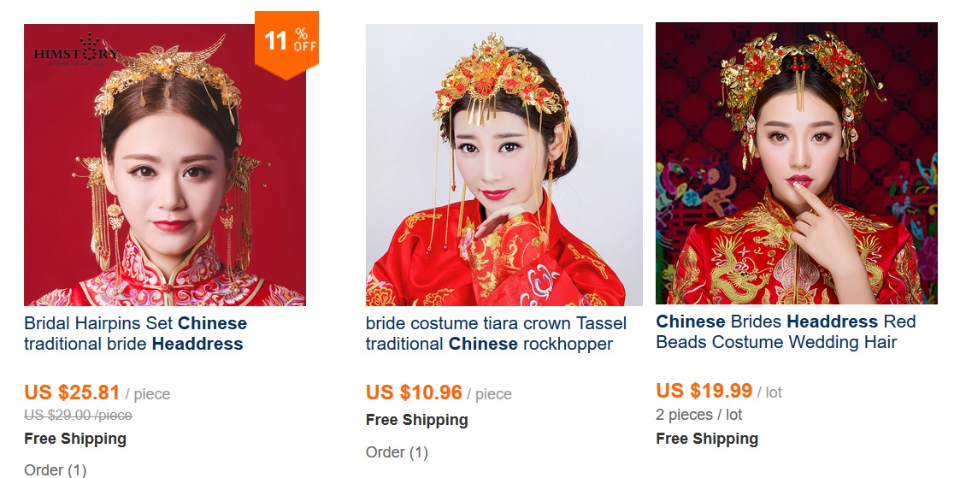
Task: Click the orange 11% OFF discount badge
Action: 286,44
